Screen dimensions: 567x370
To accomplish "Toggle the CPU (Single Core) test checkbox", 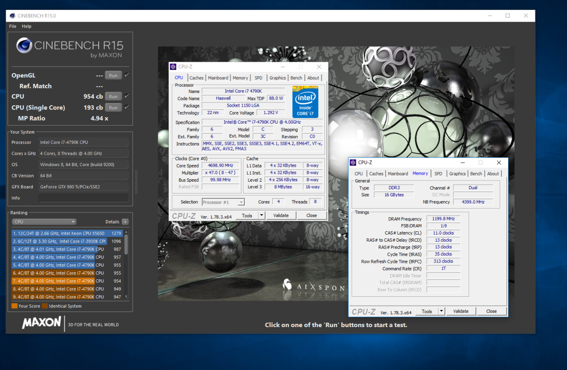I will (x=126, y=107).
